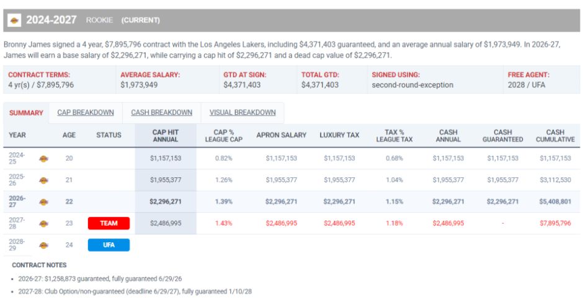
Task: Click the Lakers logo in 2024-25 row
Action: [x=43, y=159]
